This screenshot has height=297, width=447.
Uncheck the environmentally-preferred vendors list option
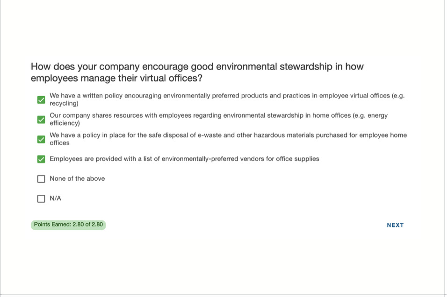(41, 159)
